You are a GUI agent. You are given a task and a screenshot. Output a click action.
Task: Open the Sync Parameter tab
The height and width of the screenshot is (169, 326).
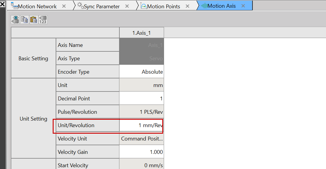pos(102,6)
